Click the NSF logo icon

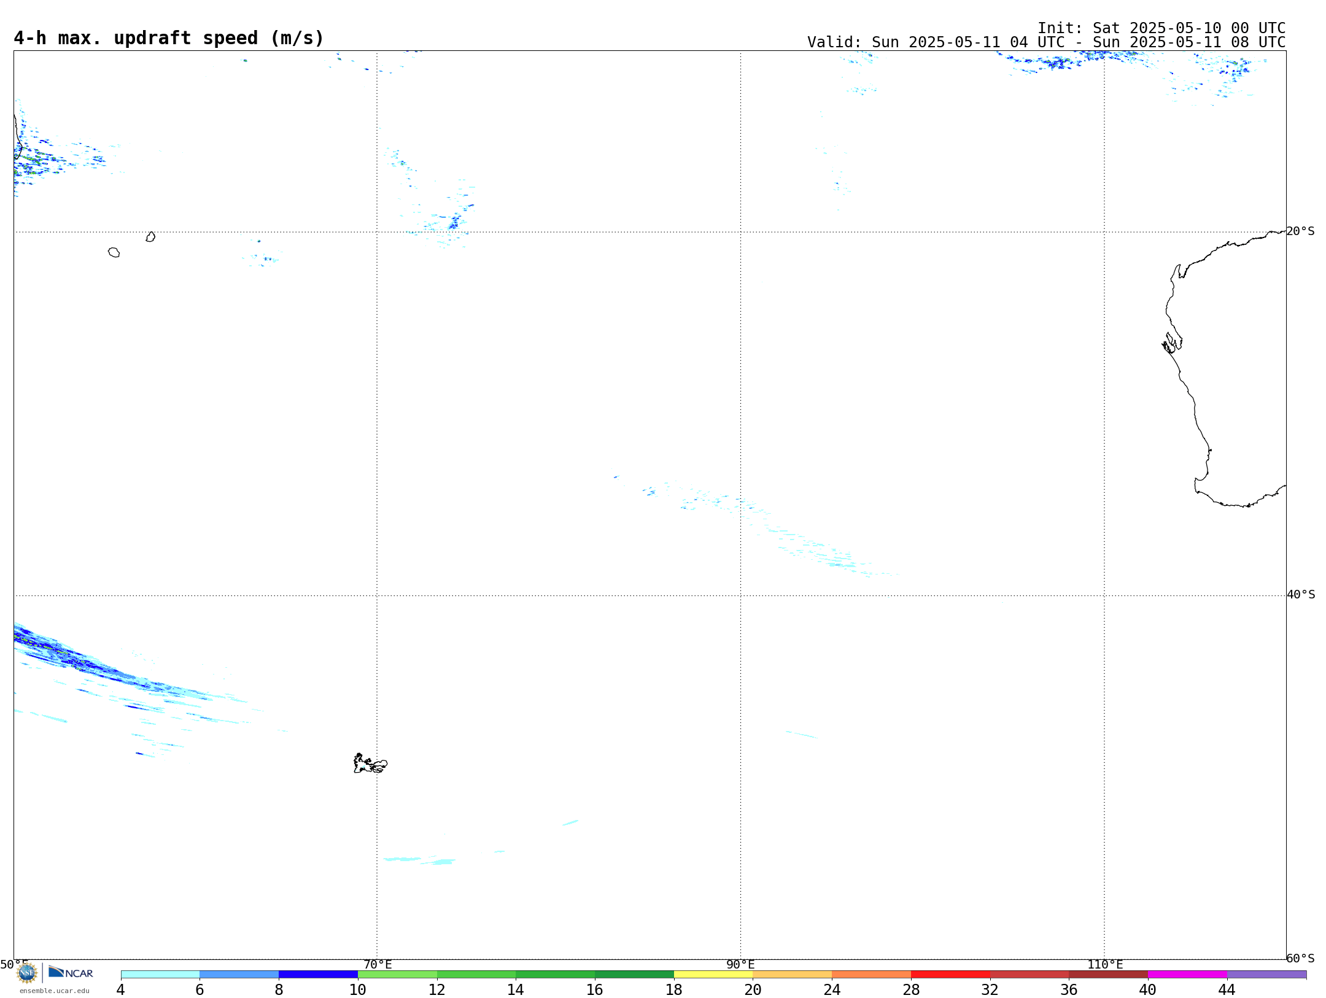[27, 973]
